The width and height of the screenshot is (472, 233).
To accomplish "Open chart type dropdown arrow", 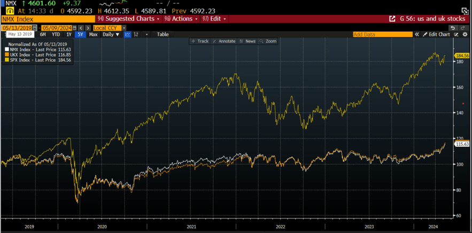I will click(x=146, y=34).
